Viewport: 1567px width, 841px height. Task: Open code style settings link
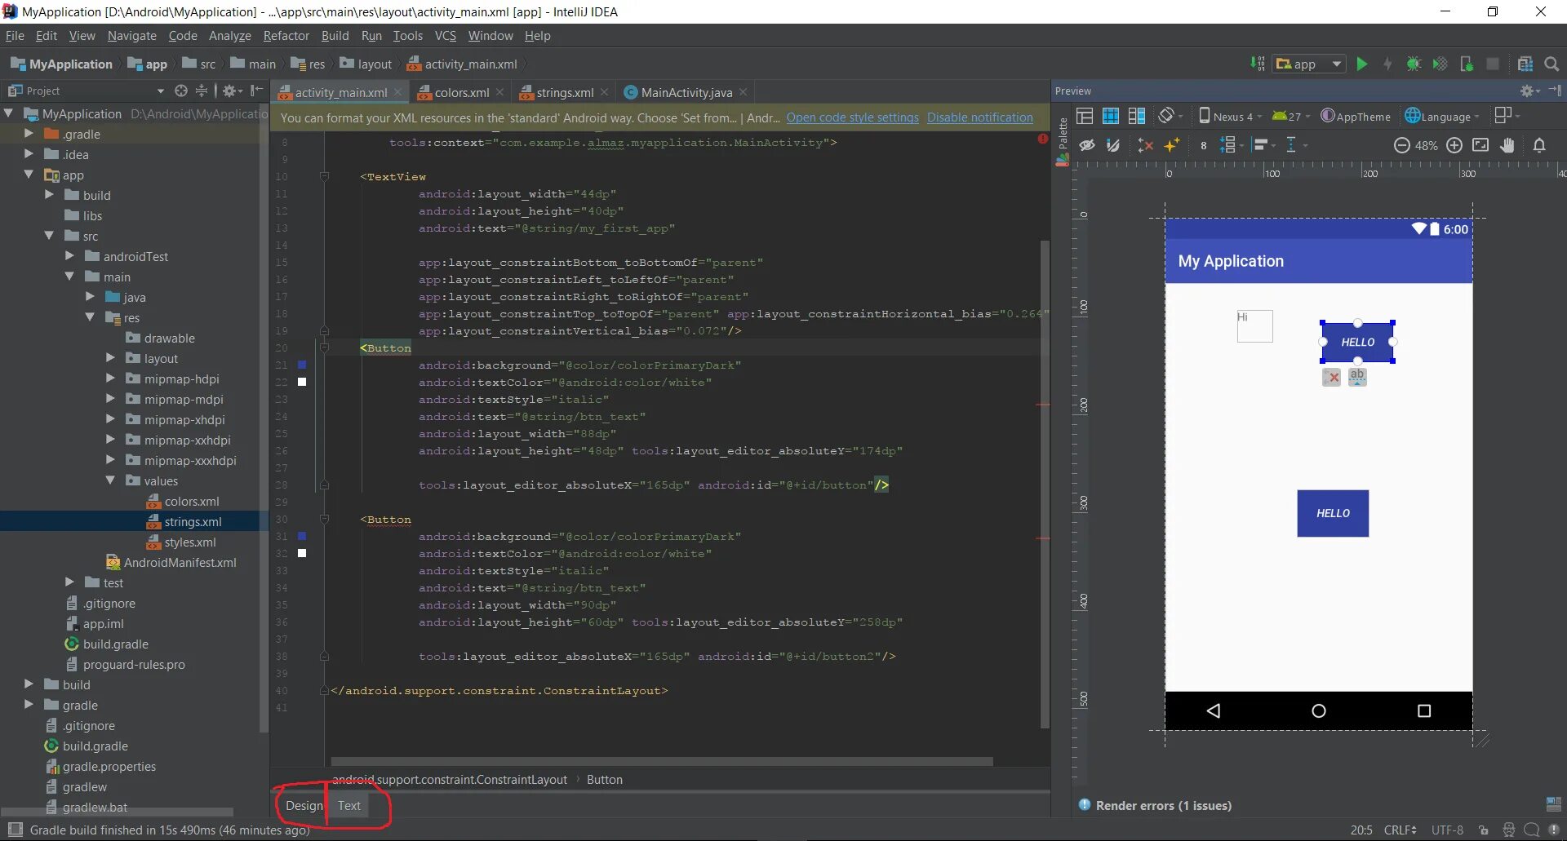852,117
